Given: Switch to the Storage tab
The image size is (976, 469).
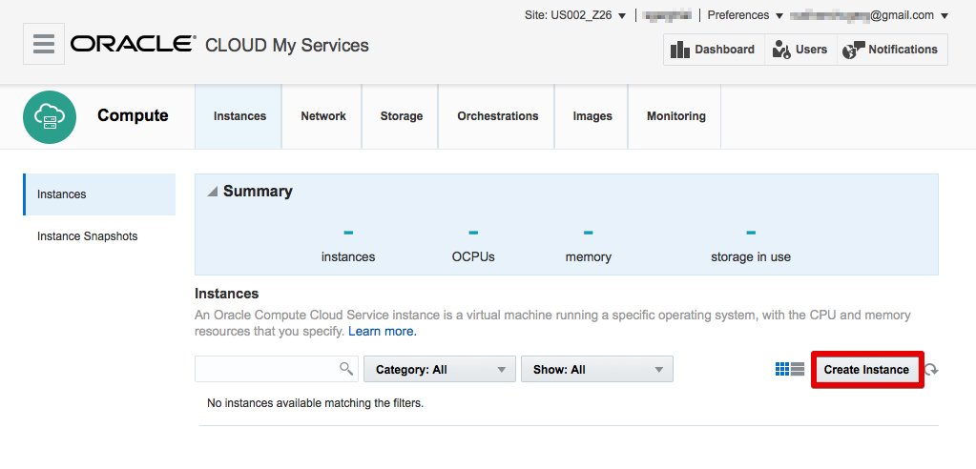Looking at the screenshot, I should coord(401,116).
